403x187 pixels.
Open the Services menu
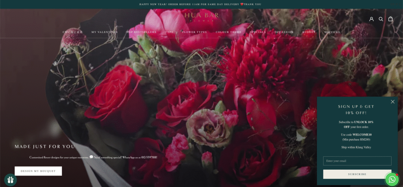point(332,32)
